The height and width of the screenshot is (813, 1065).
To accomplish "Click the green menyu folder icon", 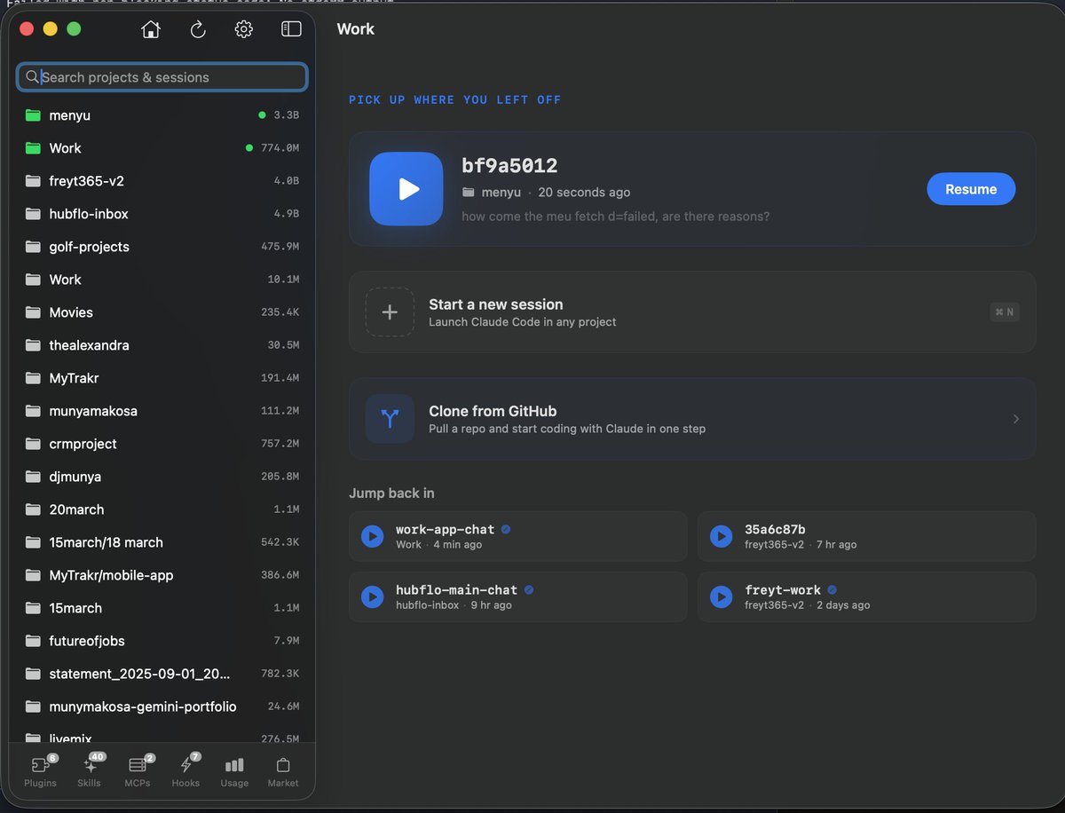I will [33, 115].
